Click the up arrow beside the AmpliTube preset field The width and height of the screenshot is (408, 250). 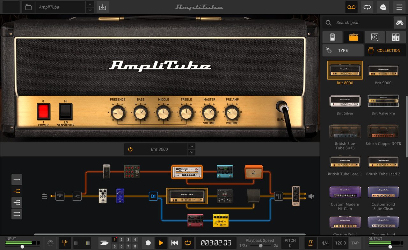(x=90, y=5)
